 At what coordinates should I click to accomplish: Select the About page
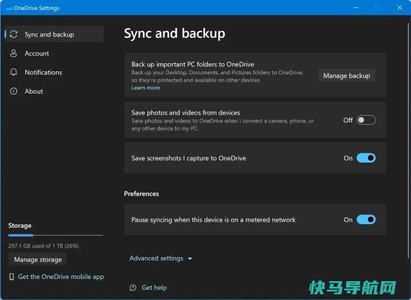click(x=54, y=91)
